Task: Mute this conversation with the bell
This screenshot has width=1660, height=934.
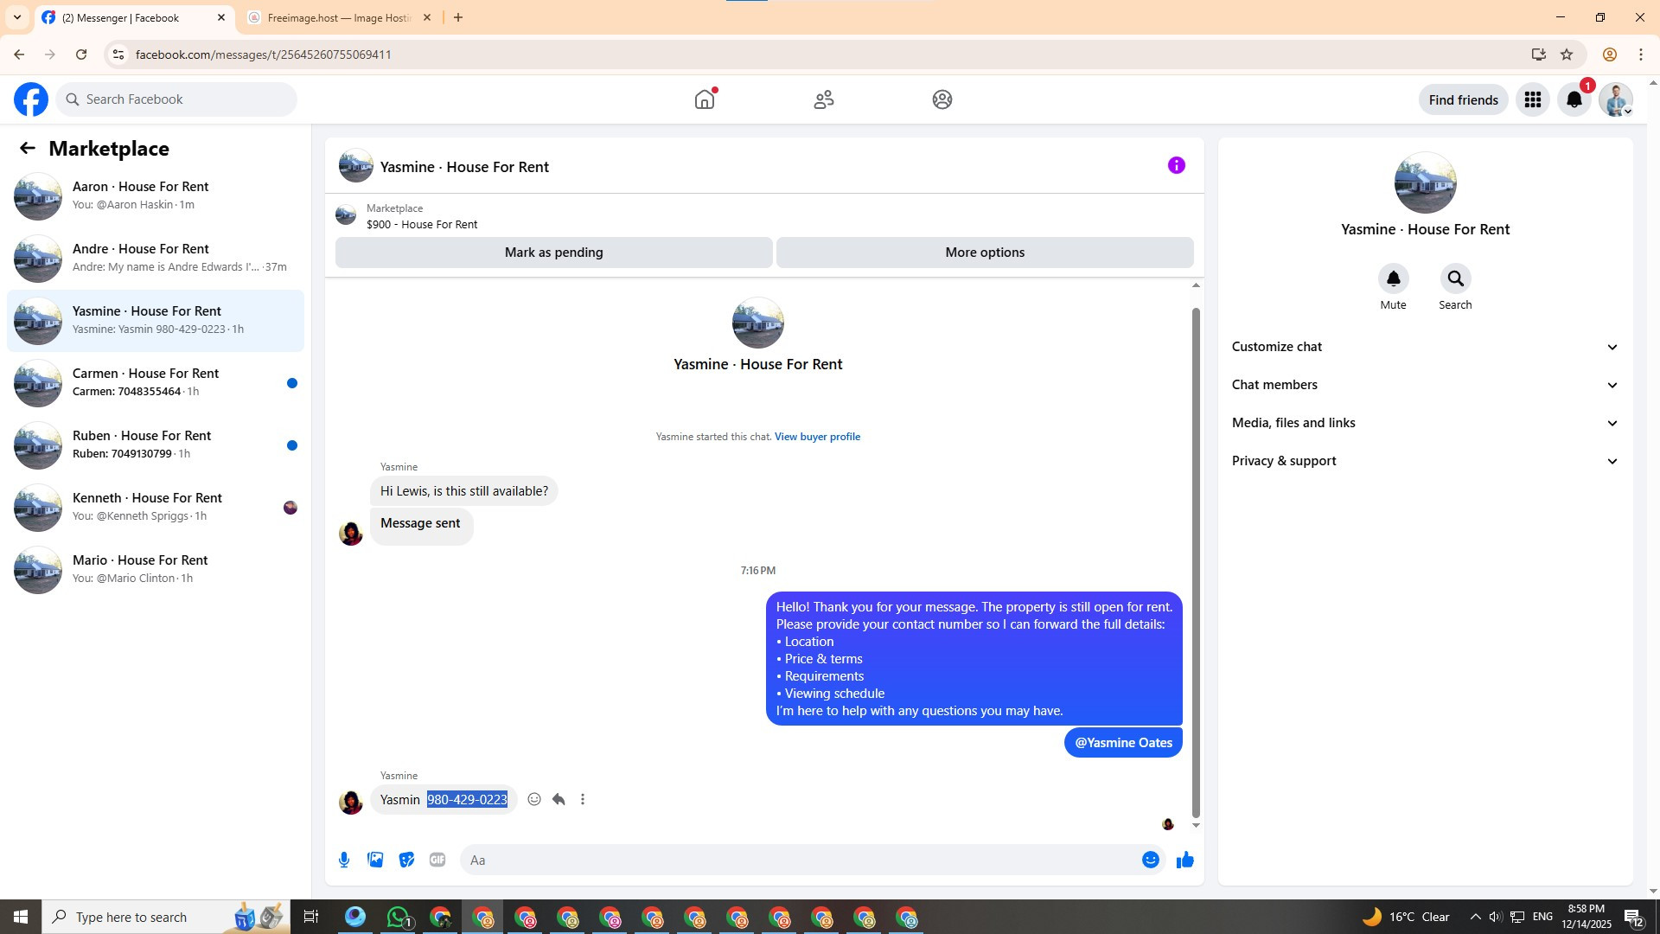Action: [x=1393, y=278]
